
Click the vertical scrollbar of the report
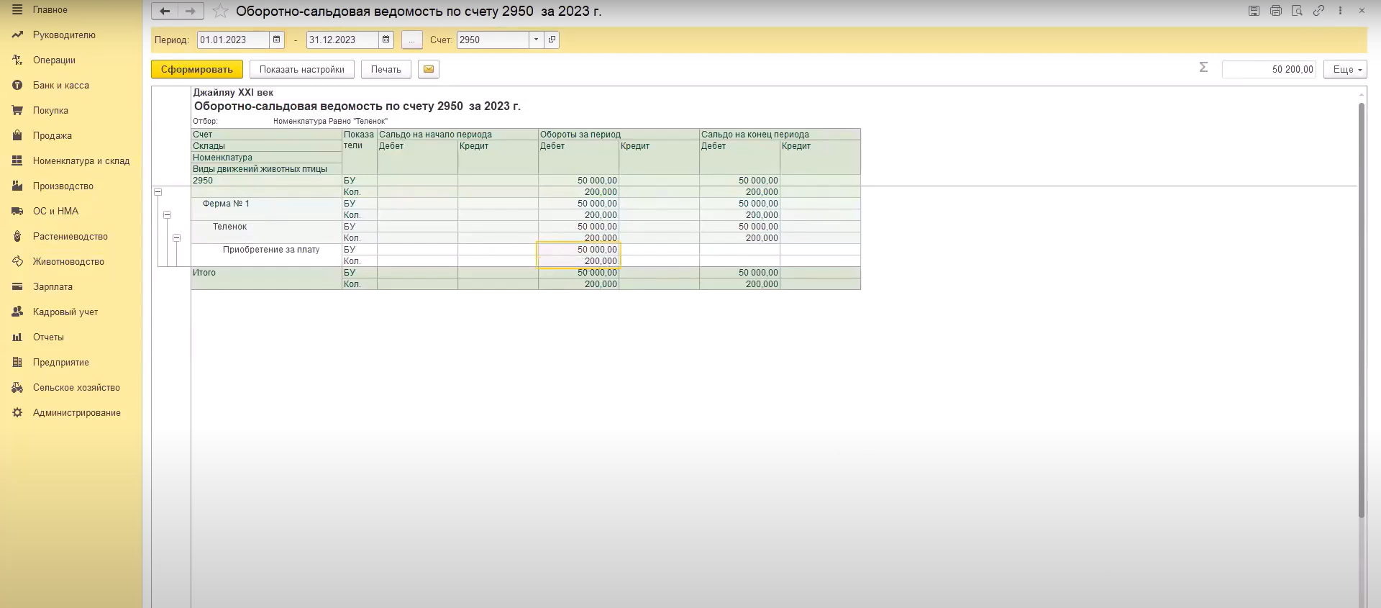click(1361, 309)
